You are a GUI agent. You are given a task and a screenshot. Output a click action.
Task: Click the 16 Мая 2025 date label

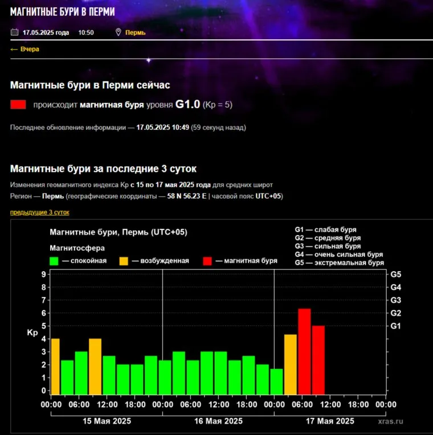218,421
